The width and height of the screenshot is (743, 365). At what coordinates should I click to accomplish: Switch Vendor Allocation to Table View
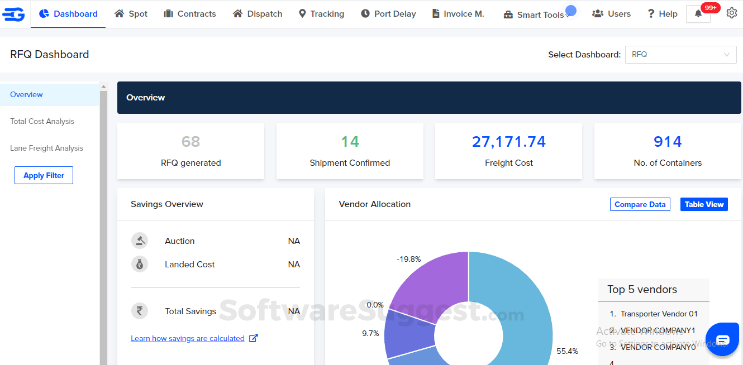click(704, 204)
